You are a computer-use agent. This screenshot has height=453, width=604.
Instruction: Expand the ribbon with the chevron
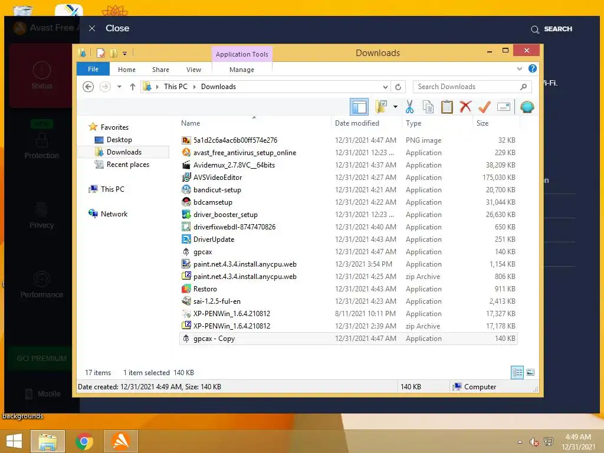[x=519, y=68]
